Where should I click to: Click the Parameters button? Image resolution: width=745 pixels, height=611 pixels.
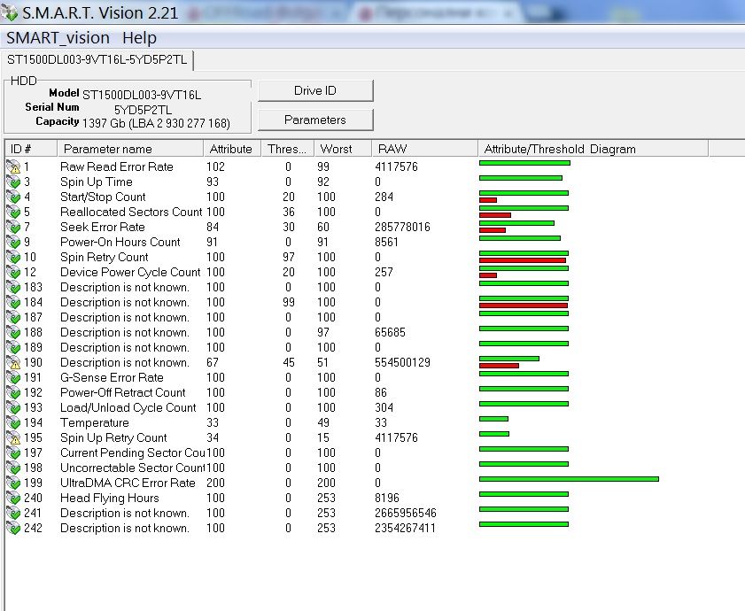315,120
